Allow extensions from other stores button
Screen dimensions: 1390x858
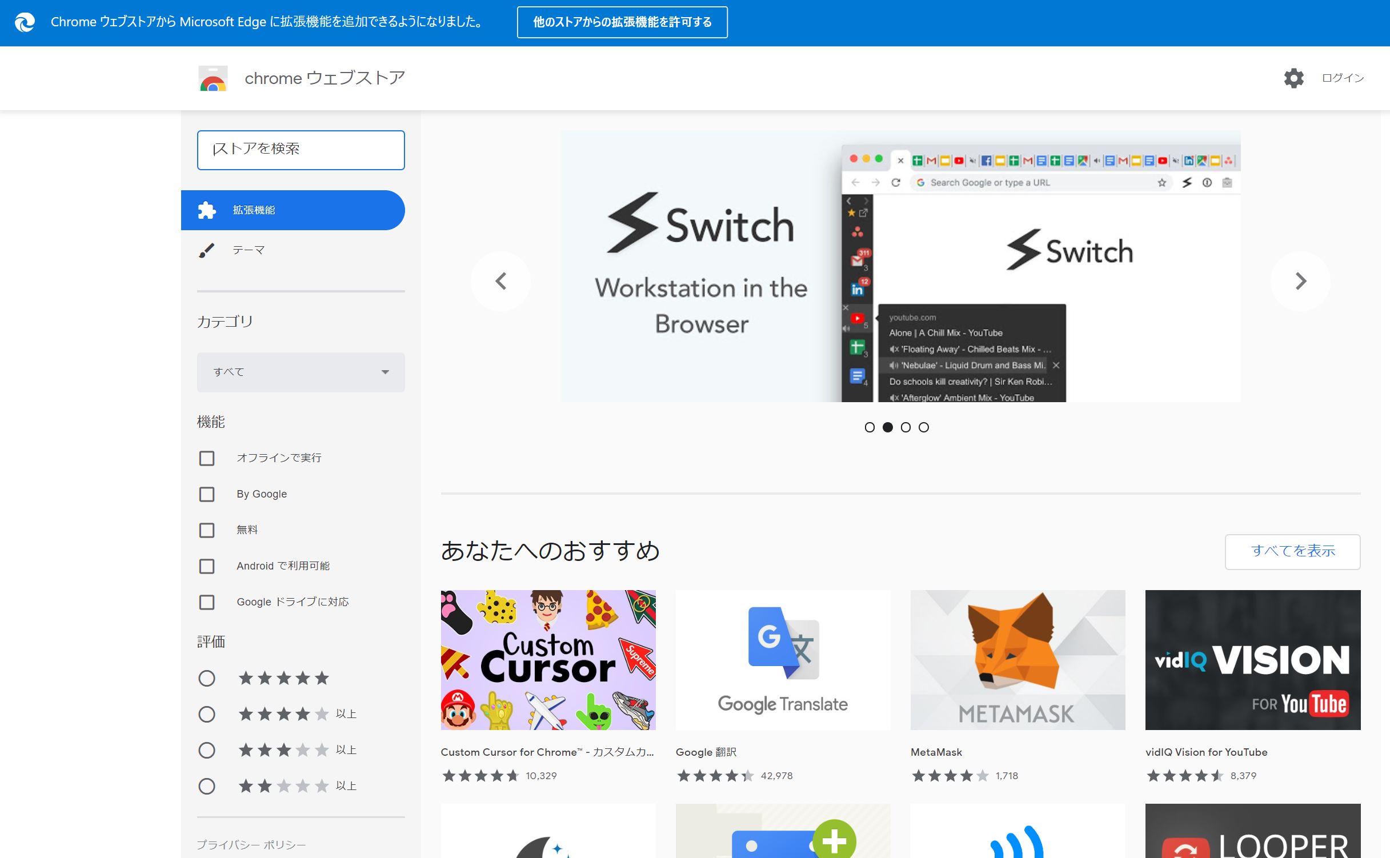click(x=622, y=22)
